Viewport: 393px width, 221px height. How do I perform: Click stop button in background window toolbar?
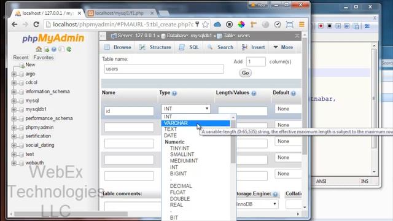[x=330, y=26]
